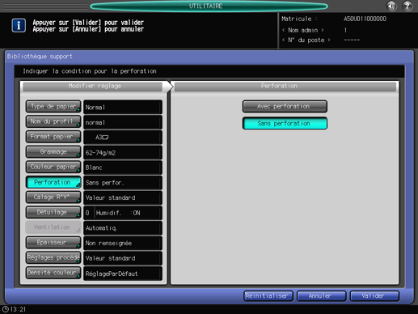The width and height of the screenshot is (418, 314).
Task: Open the Couleur papier setting
Action: [x=53, y=167]
